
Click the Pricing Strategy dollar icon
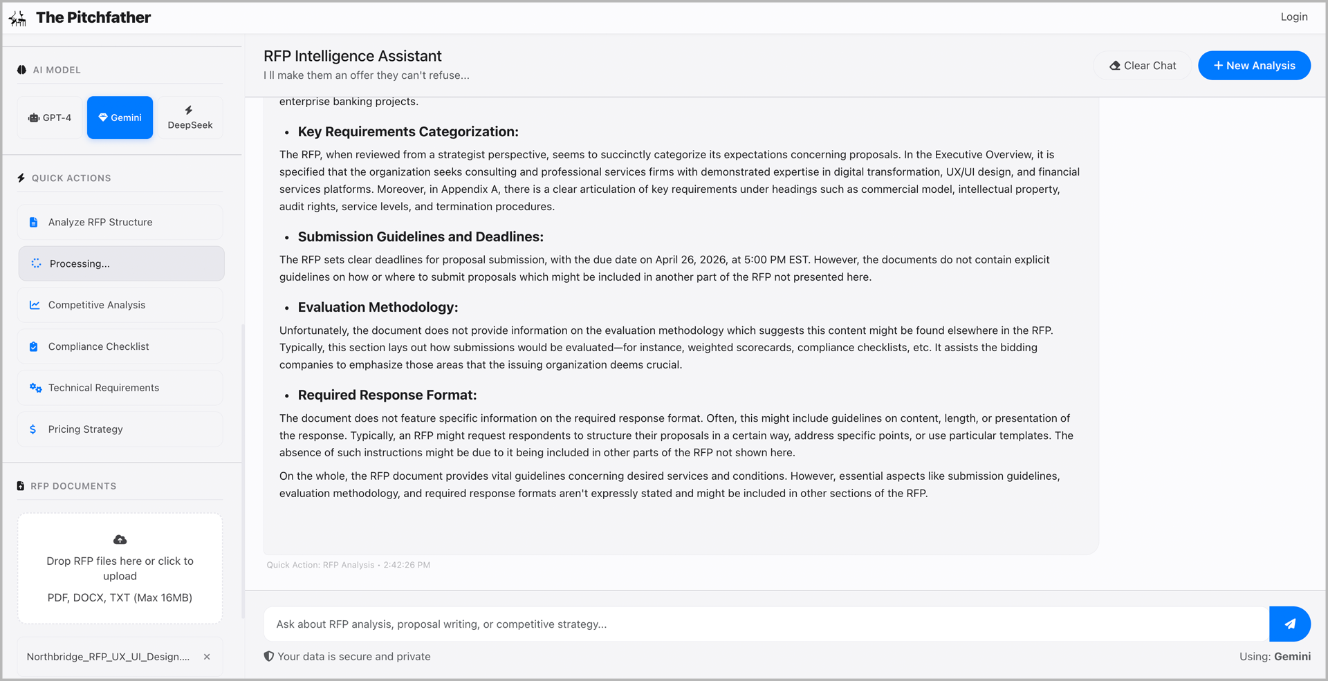point(33,429)
